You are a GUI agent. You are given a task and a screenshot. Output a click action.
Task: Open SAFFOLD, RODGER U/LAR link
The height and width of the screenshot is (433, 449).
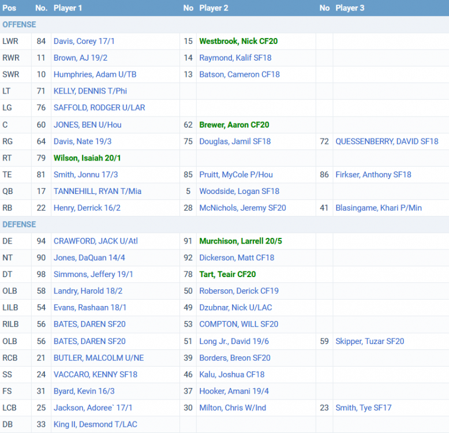[99, 108]
